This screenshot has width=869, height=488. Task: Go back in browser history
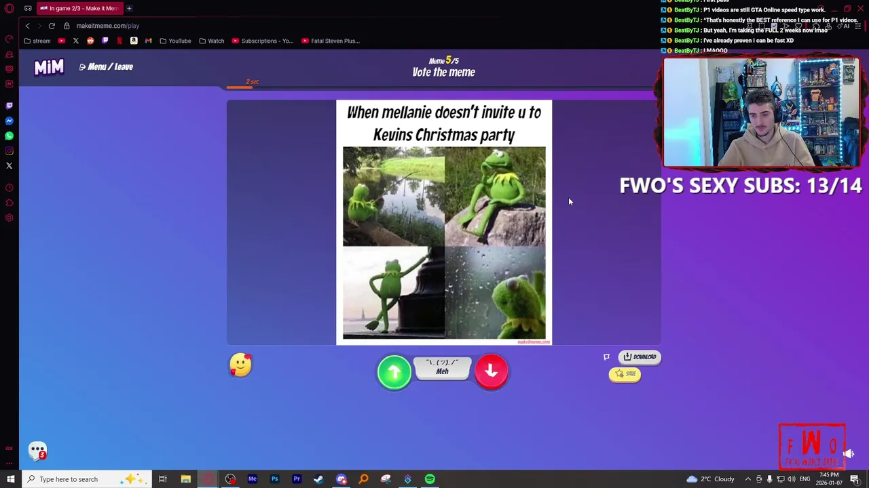(27, 26)
